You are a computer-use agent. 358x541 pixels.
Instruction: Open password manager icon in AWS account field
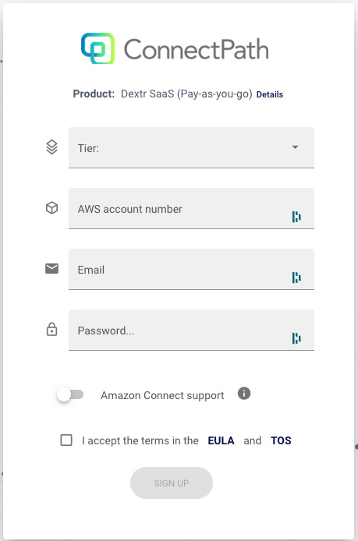coord(296,217)
